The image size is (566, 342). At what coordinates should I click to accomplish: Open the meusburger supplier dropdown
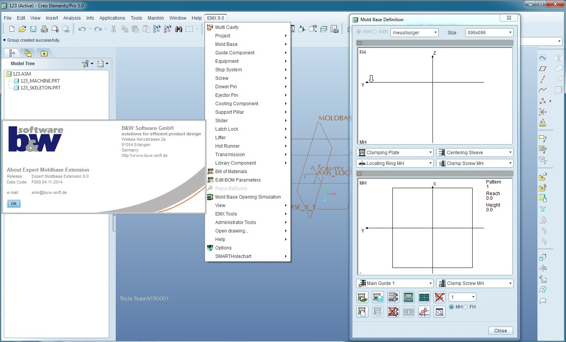coord(414,33)
